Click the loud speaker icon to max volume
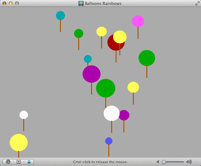201x166 pixels. pos(189,162)
